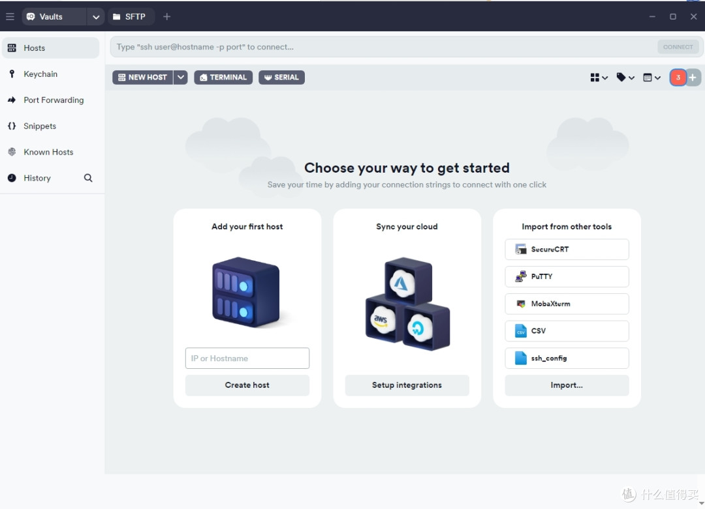Click the History search magnifier icon

pyautogui.click(x=88, y=178)
